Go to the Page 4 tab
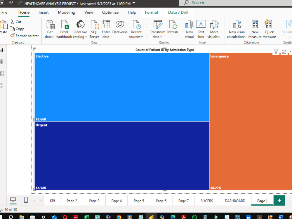Image resolution: width=292 pixels, height=219 pixels. click(x=117, y=201)
